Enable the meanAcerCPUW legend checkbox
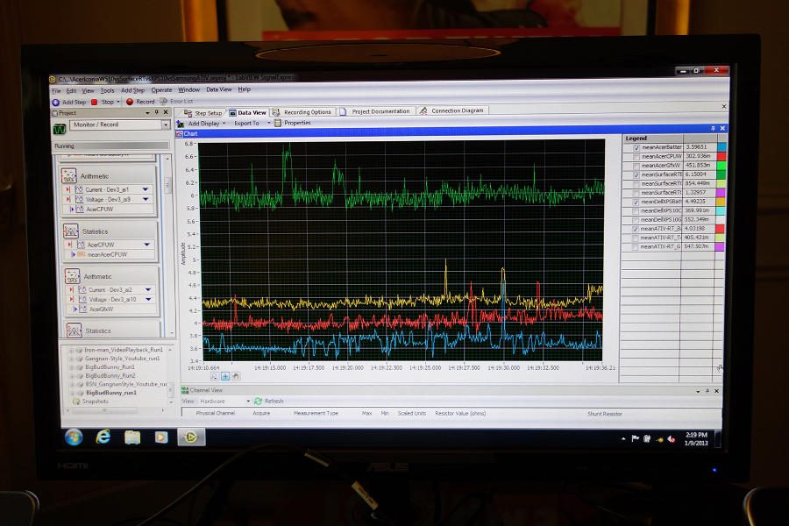Viewport: 789px width, 526px height. coord(636,156)
